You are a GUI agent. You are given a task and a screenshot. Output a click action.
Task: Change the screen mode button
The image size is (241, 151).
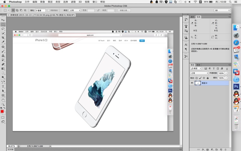click(3, 122)
